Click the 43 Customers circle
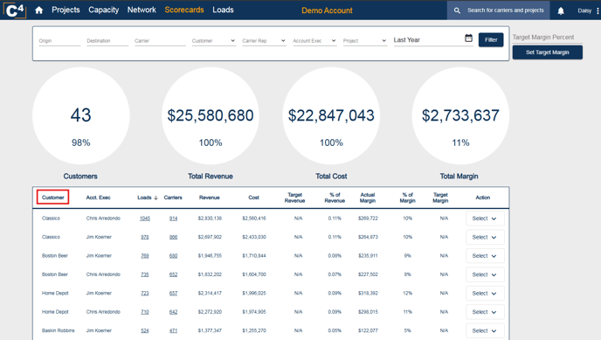 pyautogui.click(x=81, y=115)
